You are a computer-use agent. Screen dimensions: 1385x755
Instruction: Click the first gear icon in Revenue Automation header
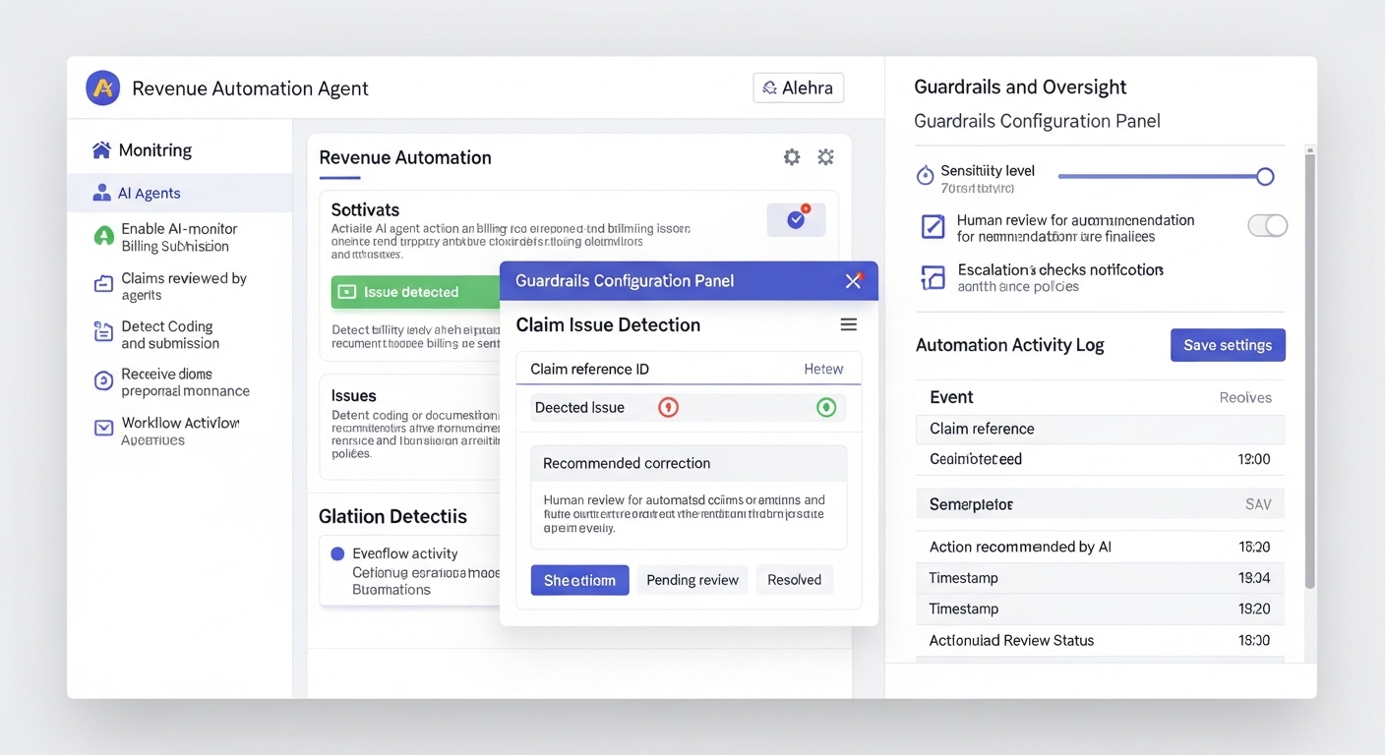(792, 157)
